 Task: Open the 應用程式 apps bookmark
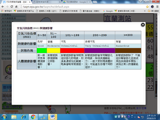6,11
